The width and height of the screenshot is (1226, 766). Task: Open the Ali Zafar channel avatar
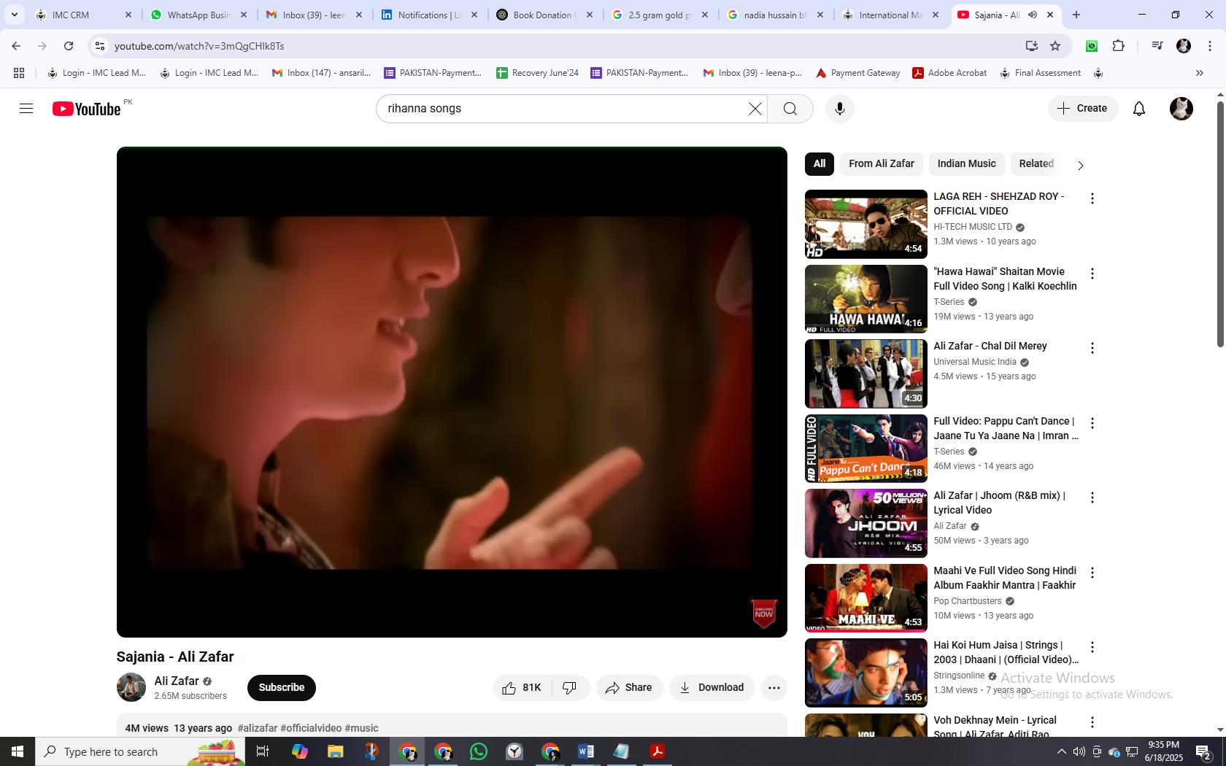point(131,687)
